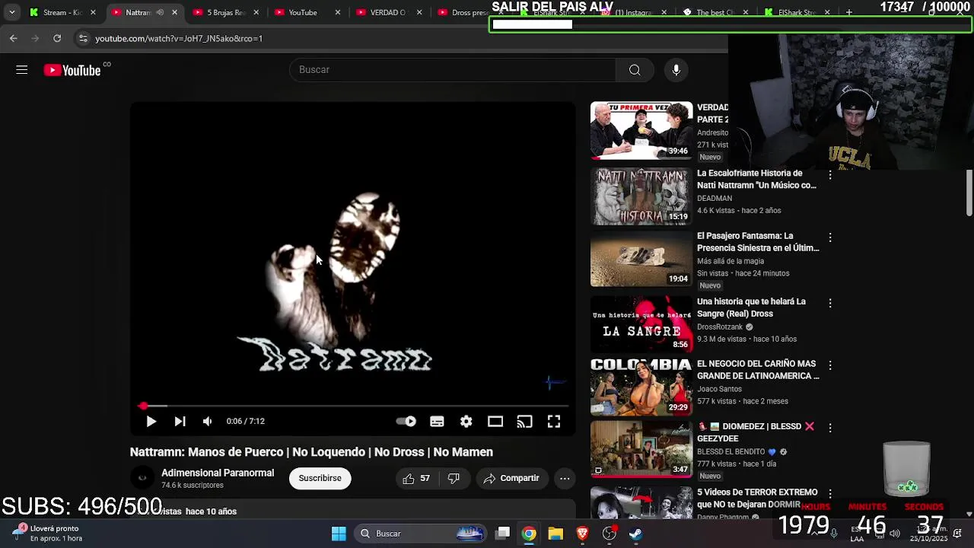Go back in browser history
Viewport: 974px width, 548px height.
[14, 38]
